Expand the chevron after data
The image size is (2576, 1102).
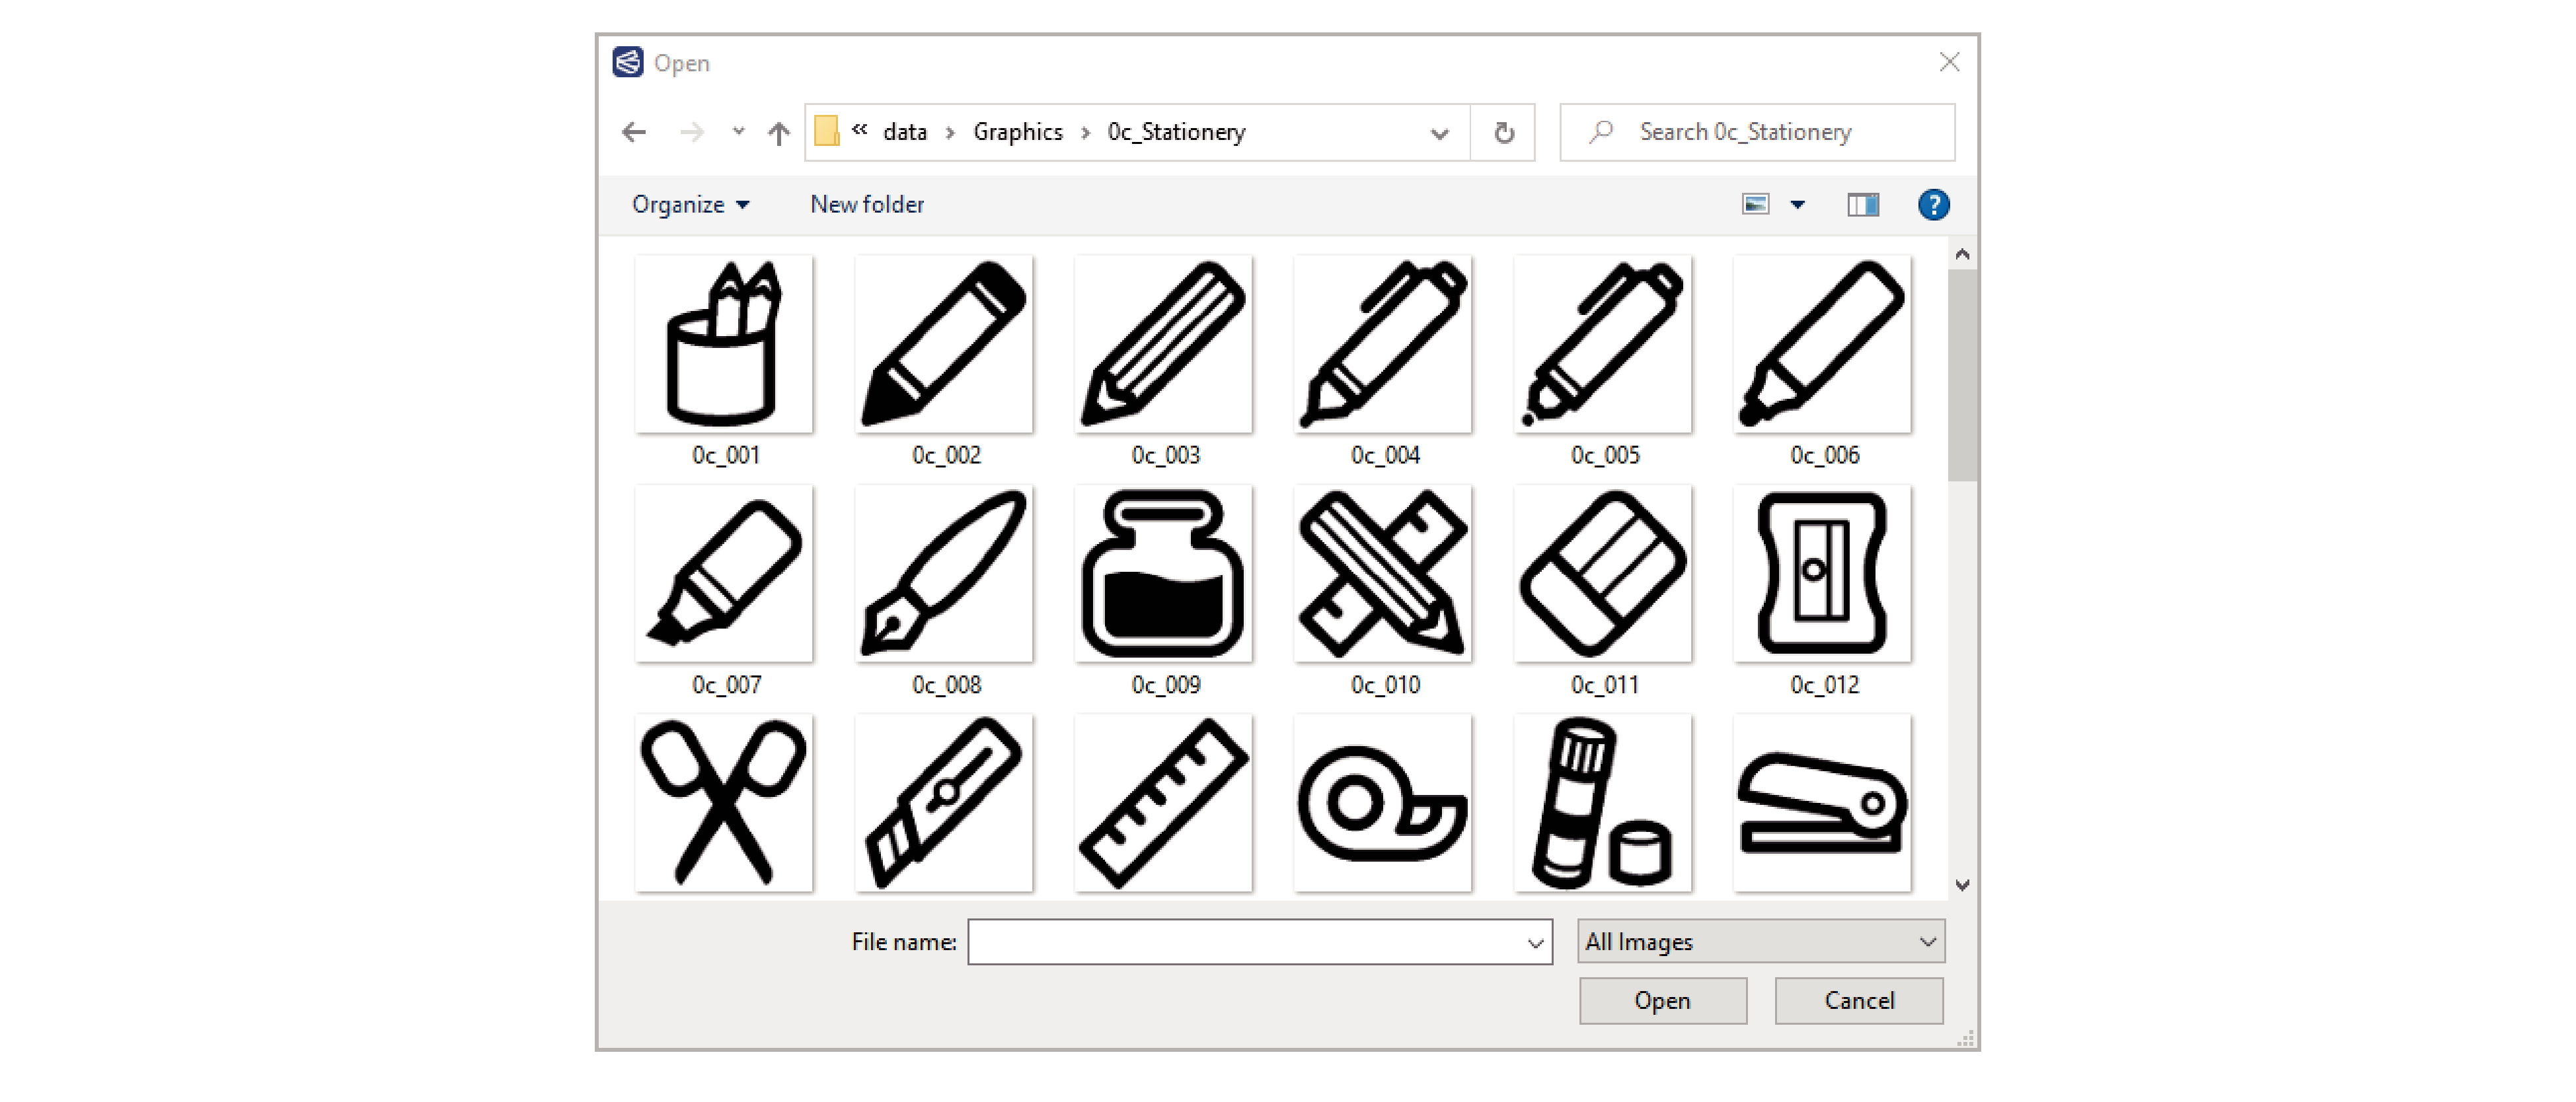pos(950,133)
